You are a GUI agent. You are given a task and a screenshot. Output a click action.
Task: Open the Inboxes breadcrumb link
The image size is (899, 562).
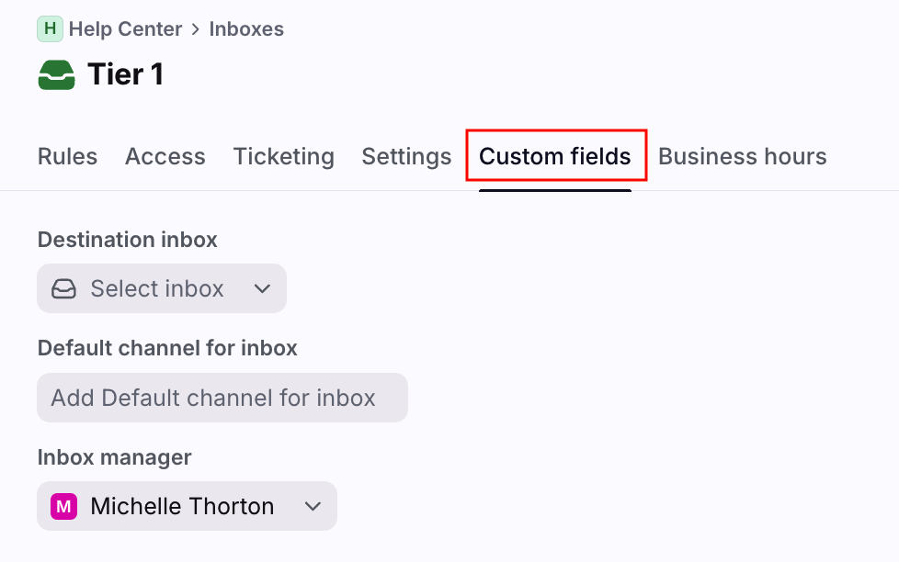click(246, 29)
